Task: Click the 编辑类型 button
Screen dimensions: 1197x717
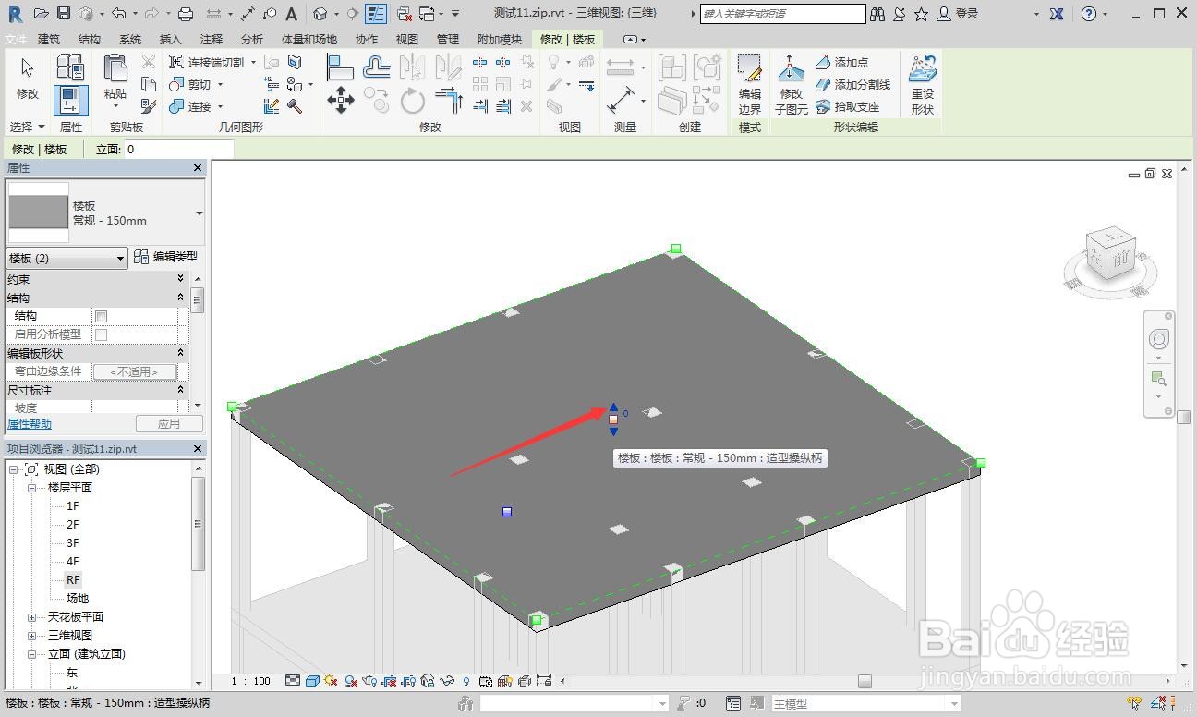Action: click(166, 257)
